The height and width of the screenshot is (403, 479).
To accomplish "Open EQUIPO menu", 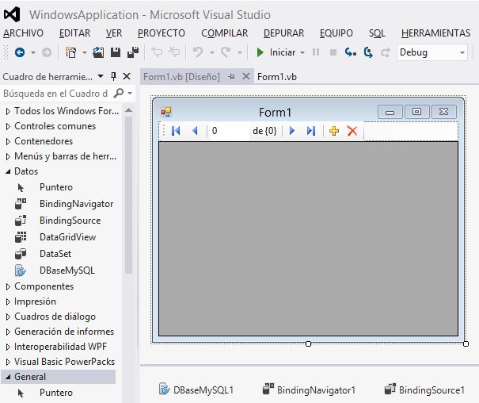I will (x=336, y=33).
